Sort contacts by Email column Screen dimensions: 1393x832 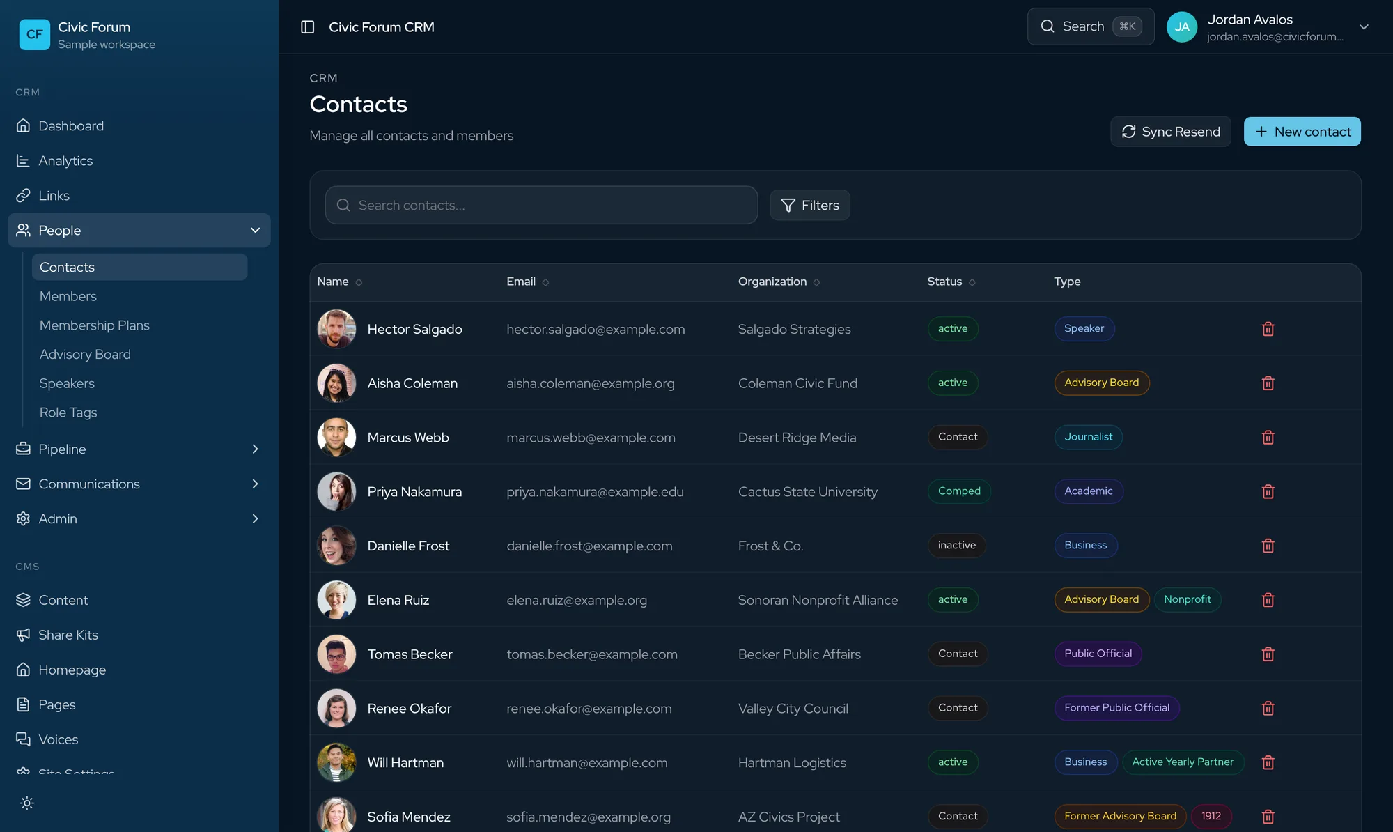tap(527, 282)
